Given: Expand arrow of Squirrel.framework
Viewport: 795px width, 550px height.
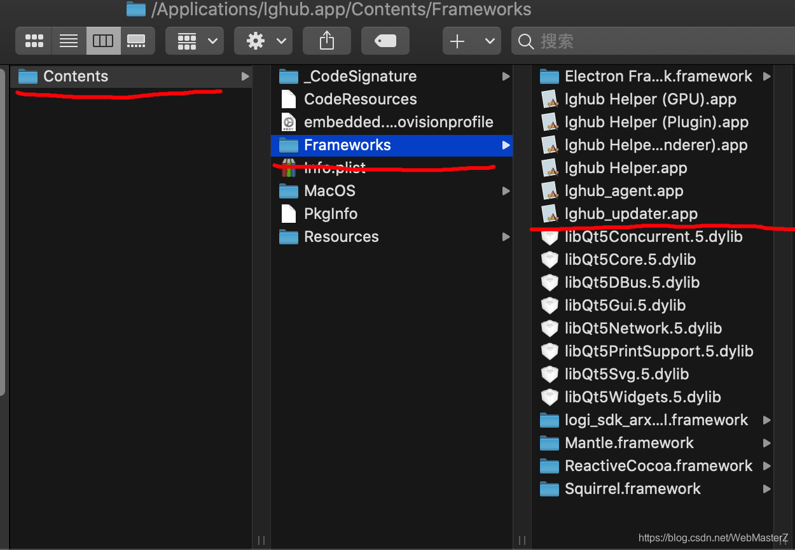Looking at the screenshot, I should point(767,489).
